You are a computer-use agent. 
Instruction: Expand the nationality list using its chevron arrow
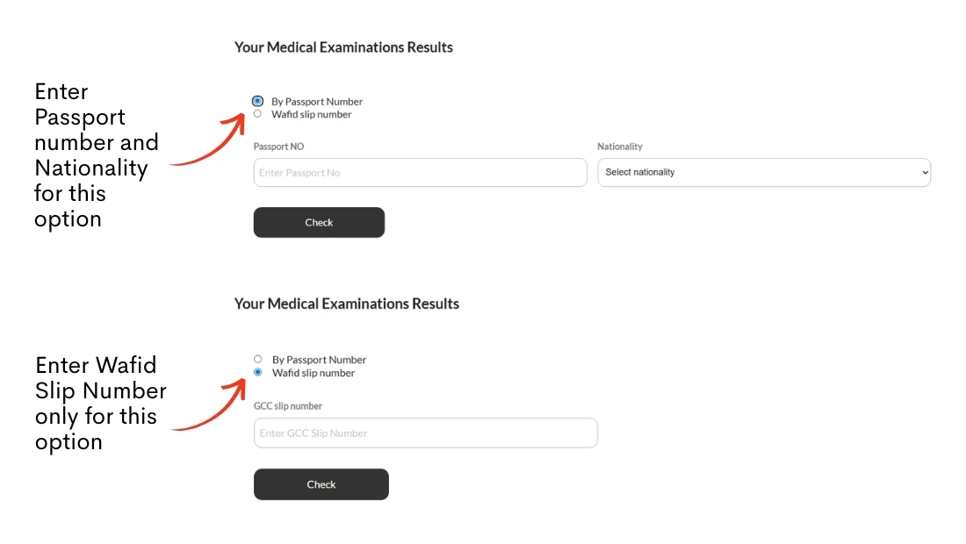point(924,172)
